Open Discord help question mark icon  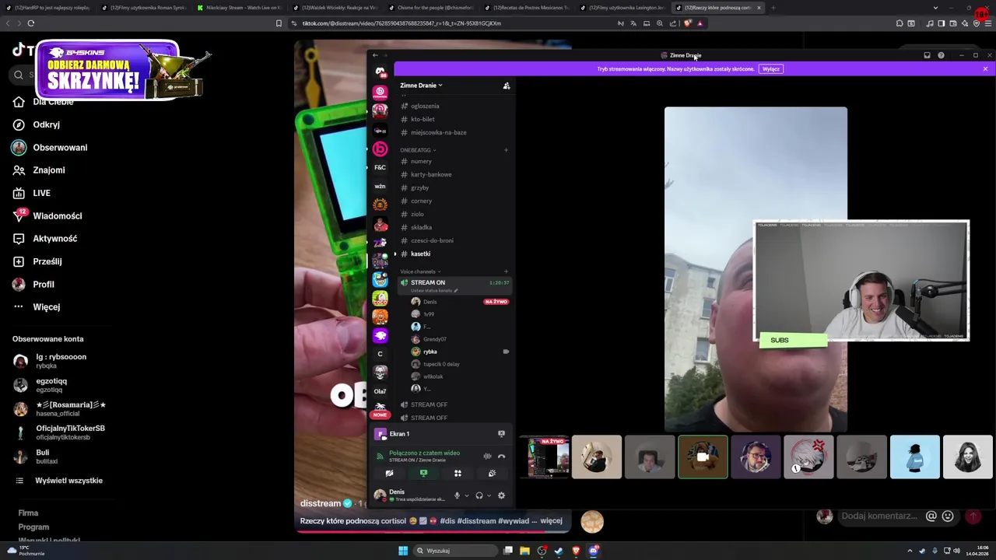pos(941,55)
